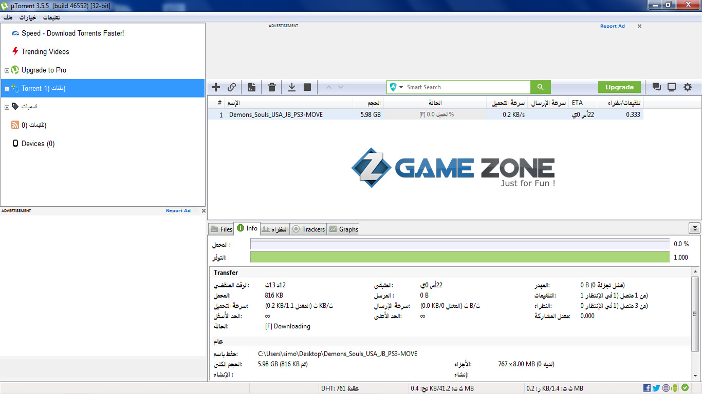Expand the Torrent sidebar tree node
The height and width of the screenshot is (394, 702).
7,89
